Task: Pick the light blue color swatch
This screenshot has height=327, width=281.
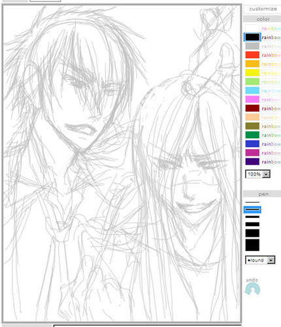Action: [x=252, y=90]
